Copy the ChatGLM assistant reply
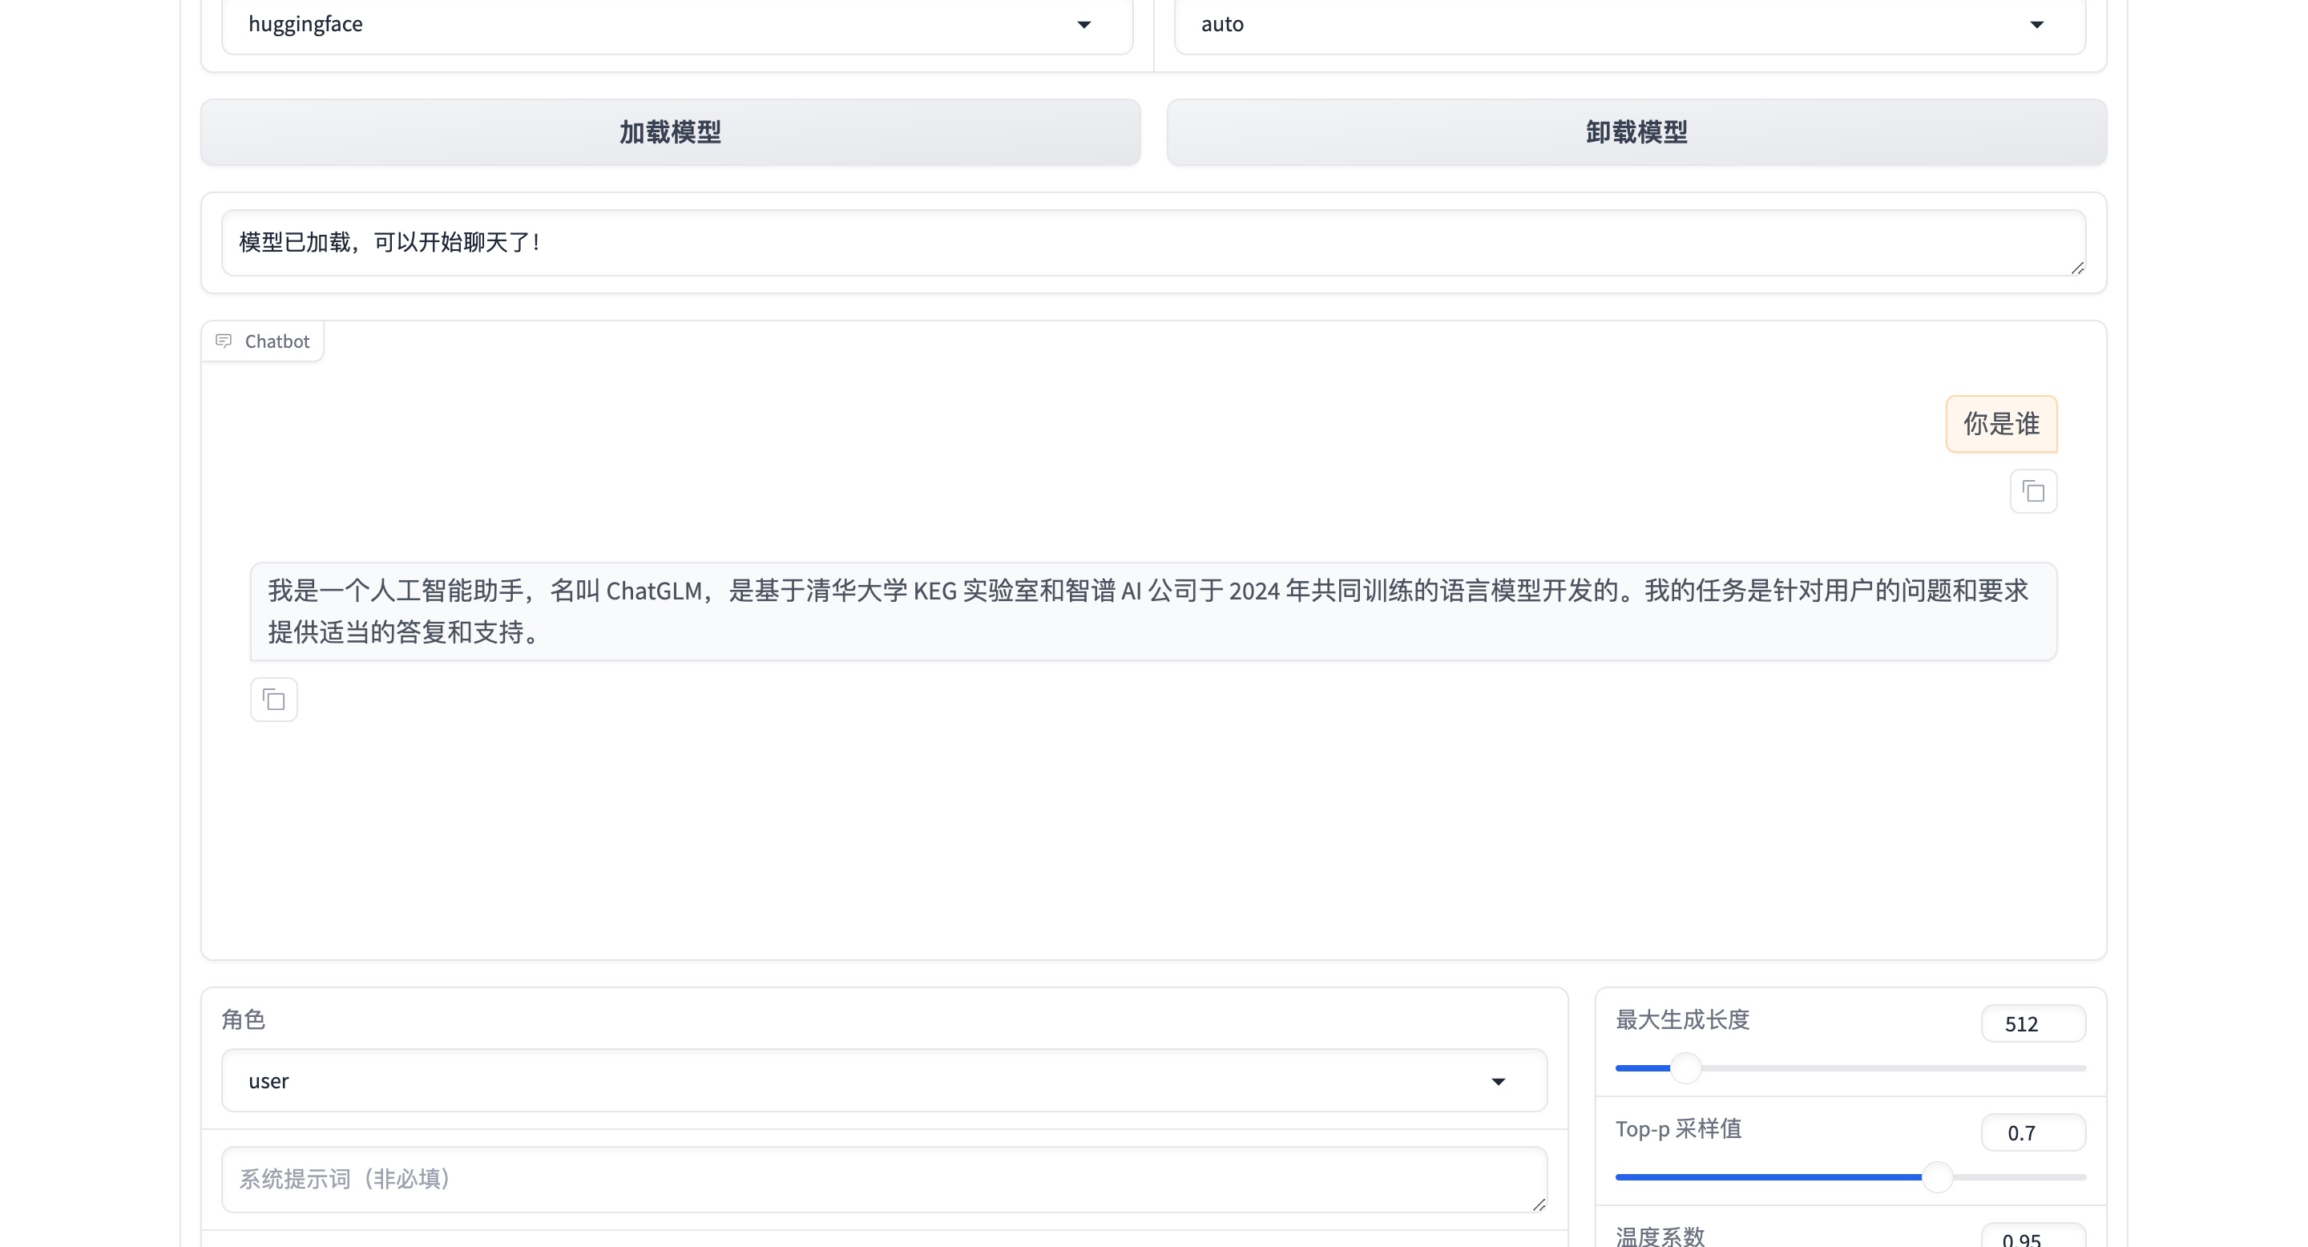Viewport: 2308px width, 1247px height. (x=273, y=700)
